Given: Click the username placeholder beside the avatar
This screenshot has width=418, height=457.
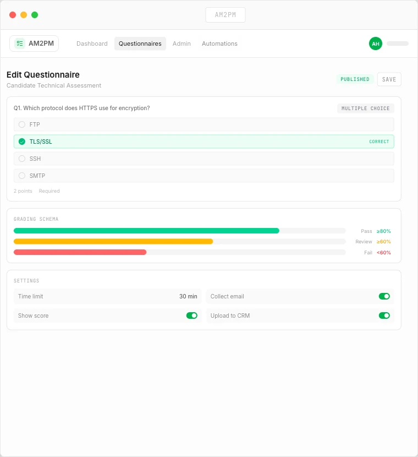Looking at the screenshot, I should click(398, 43).
